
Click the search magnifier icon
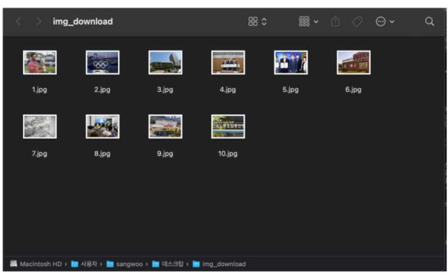pos(429,21)
